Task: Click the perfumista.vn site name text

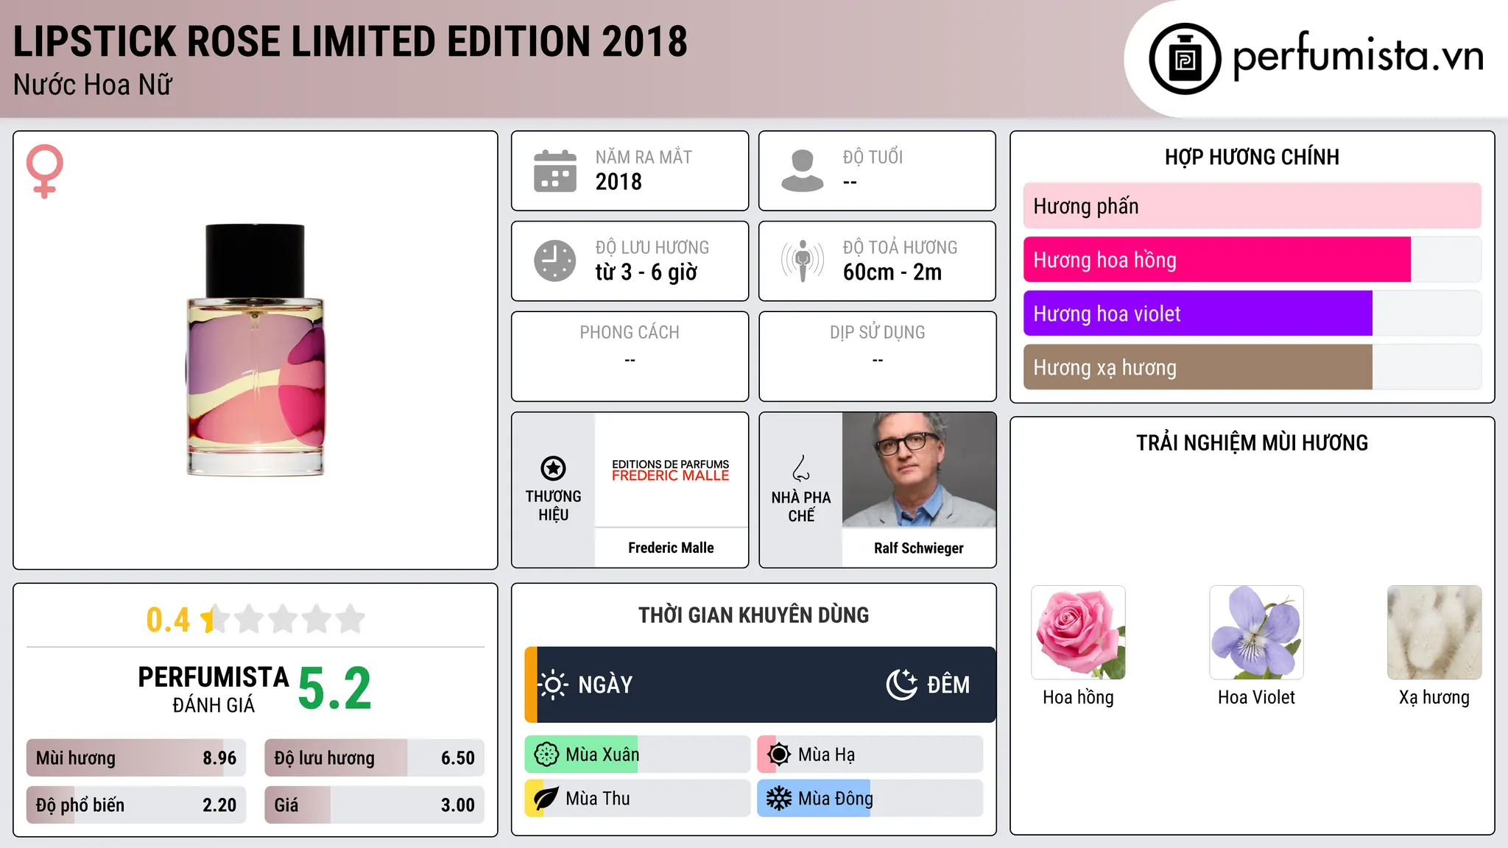Action: coord(1359,56)
